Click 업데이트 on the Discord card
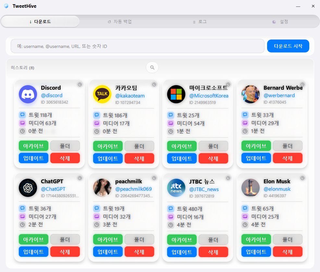The height and width of the screenshot is (272, 320). pyautogui.click(x=33, y=158)
